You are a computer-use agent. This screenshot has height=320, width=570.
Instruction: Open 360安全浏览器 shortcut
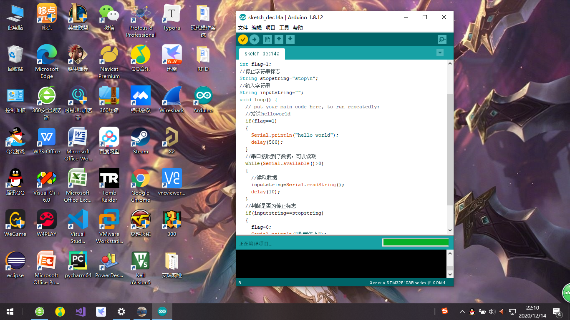click(47, 103)
